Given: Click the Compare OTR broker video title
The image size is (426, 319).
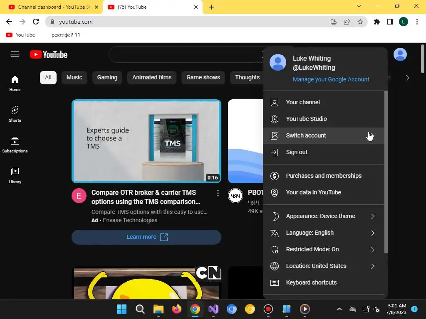Looking at the screenshot, I should 146,197.
